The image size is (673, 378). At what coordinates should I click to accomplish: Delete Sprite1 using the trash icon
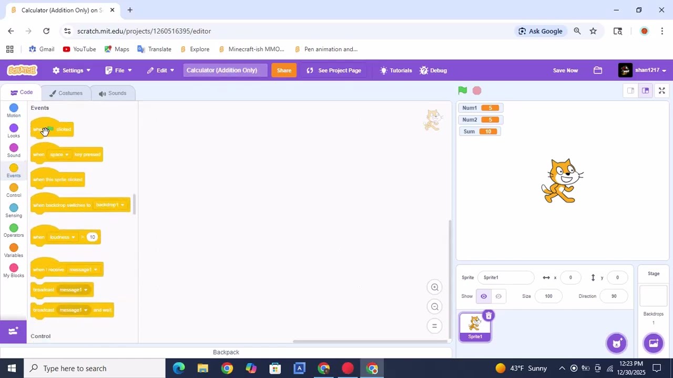[x=488, y=316]
